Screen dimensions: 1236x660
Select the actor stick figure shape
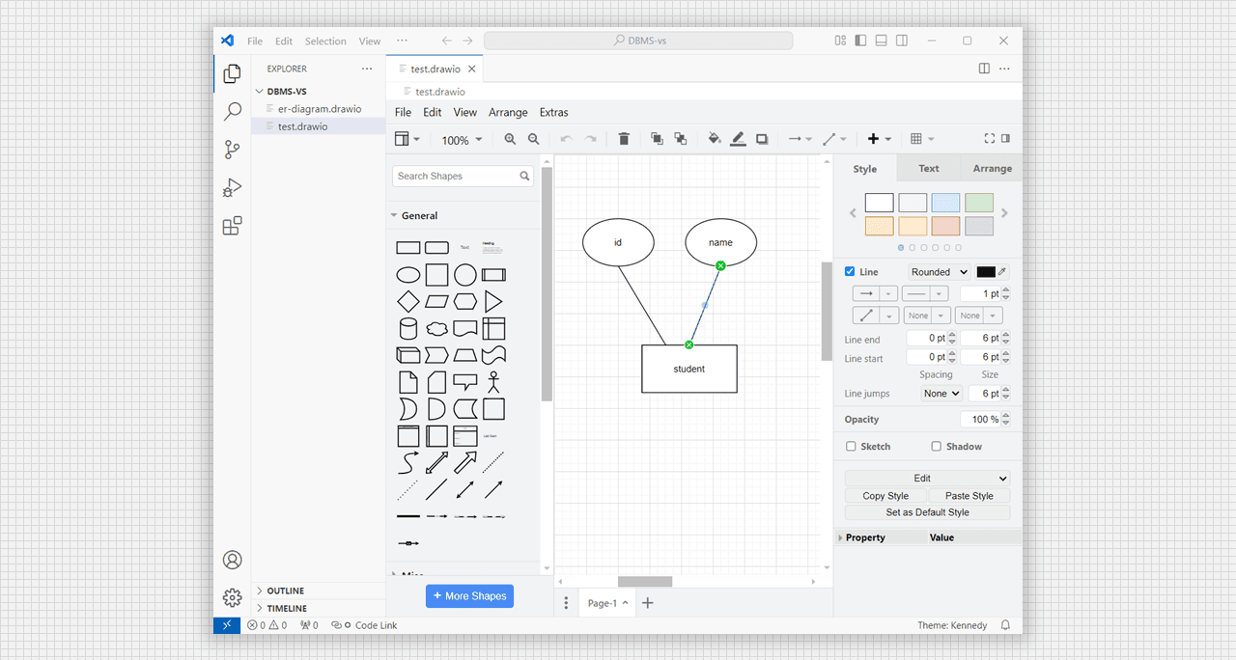coord(493,382)
